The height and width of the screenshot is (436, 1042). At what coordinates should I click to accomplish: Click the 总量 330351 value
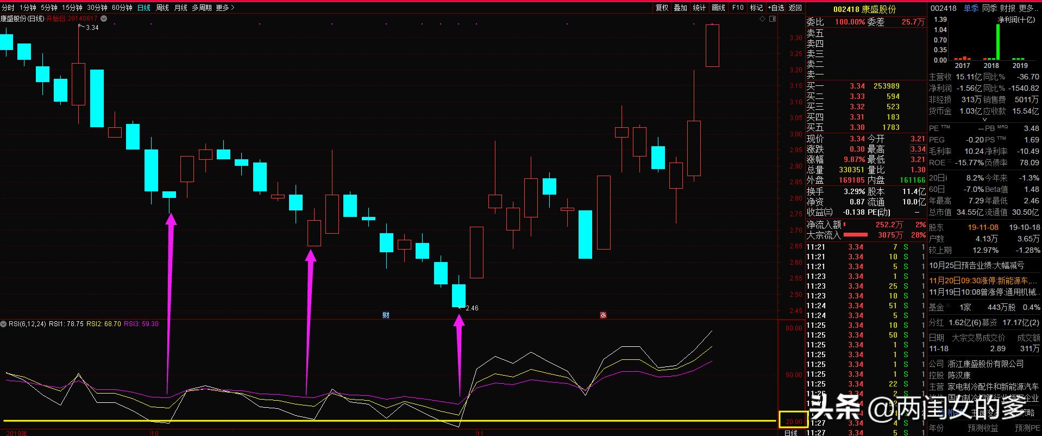click(x=852, y=170)
